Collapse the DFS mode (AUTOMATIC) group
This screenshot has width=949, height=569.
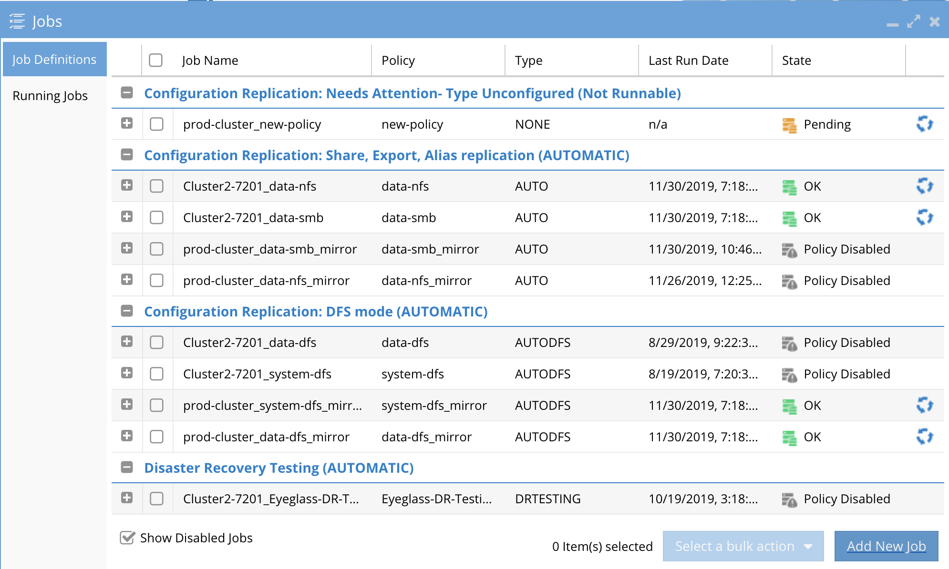127,311
